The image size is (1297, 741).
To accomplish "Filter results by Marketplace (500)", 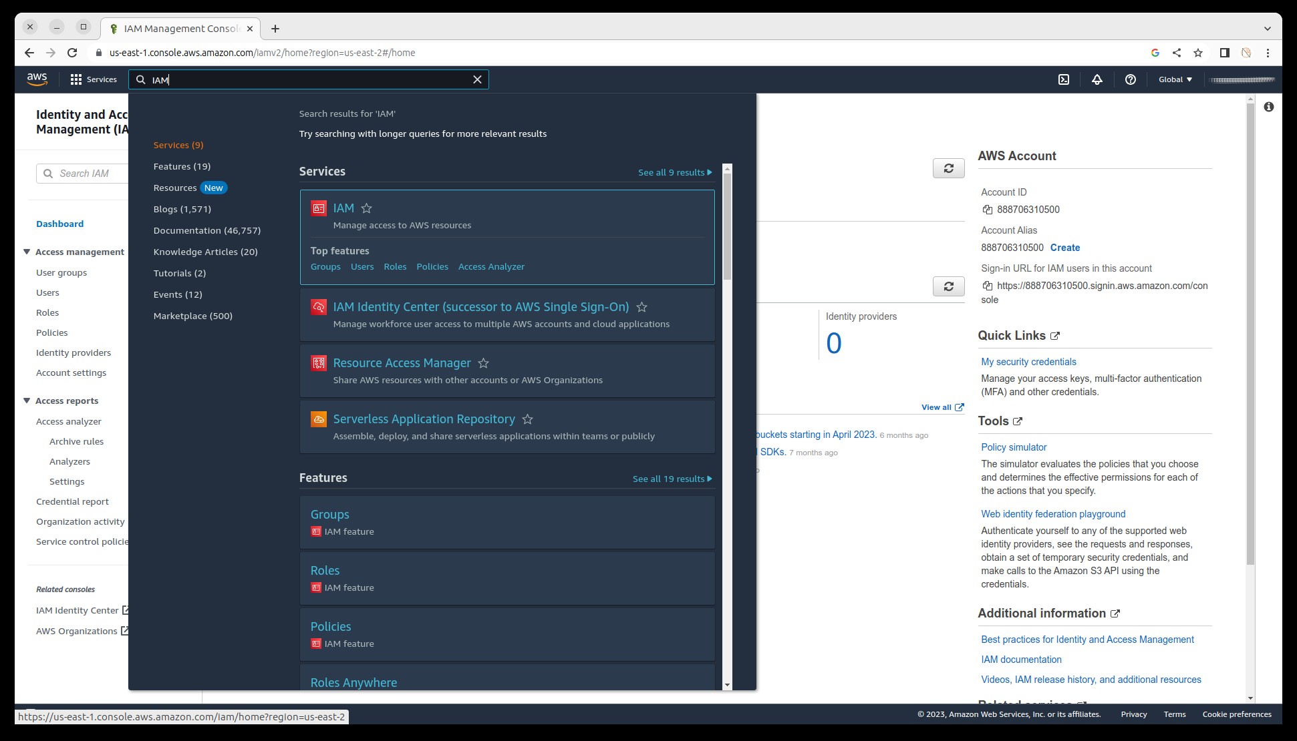I will 193,316.
